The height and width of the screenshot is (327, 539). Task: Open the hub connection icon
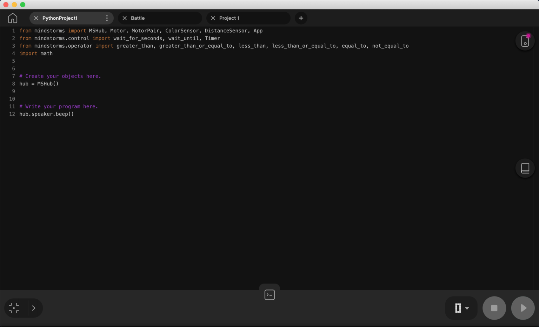pos(525,41)
